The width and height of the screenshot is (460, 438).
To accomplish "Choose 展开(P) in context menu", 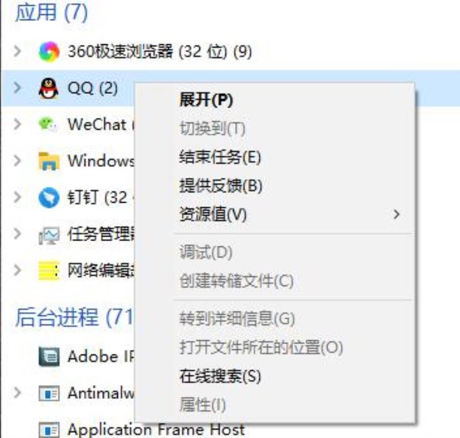I will click(206, 100).
